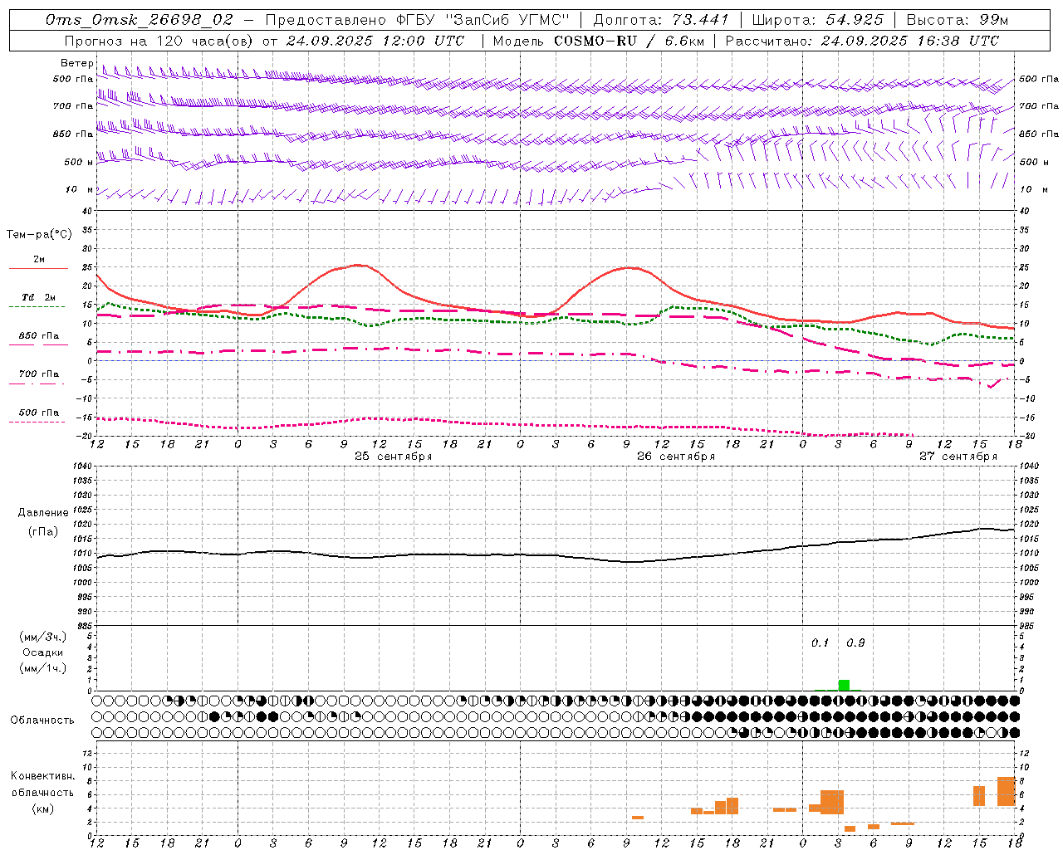The height and width of the screenshot is (850, 1063).
Task: Click the 0.1 precipitation amount value
Action: [820, 642]
